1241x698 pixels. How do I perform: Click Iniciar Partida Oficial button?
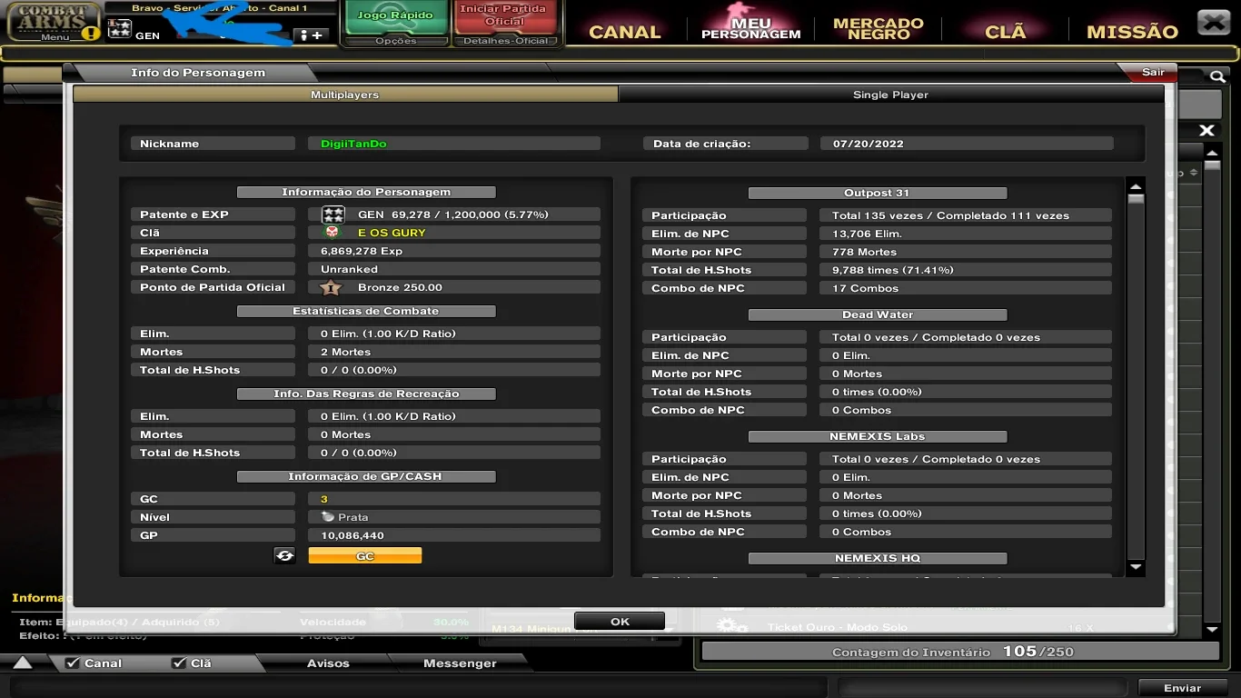504,16
